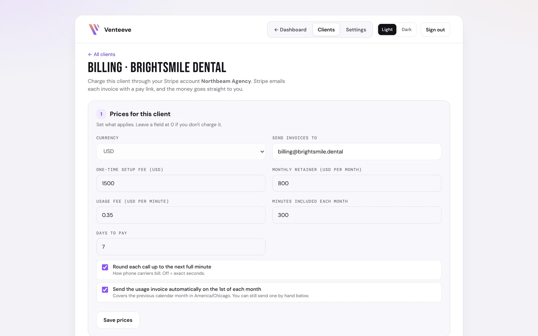Screen dimensions: 538x336
Task: Open the Clients tab
Action: point(326,30)
